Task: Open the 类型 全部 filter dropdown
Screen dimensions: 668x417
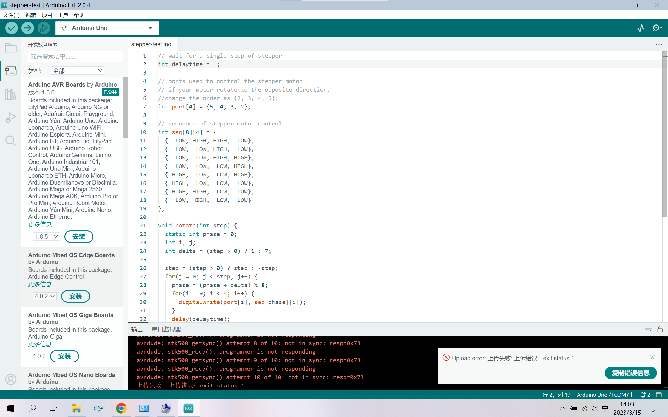Action: [77, 71]
